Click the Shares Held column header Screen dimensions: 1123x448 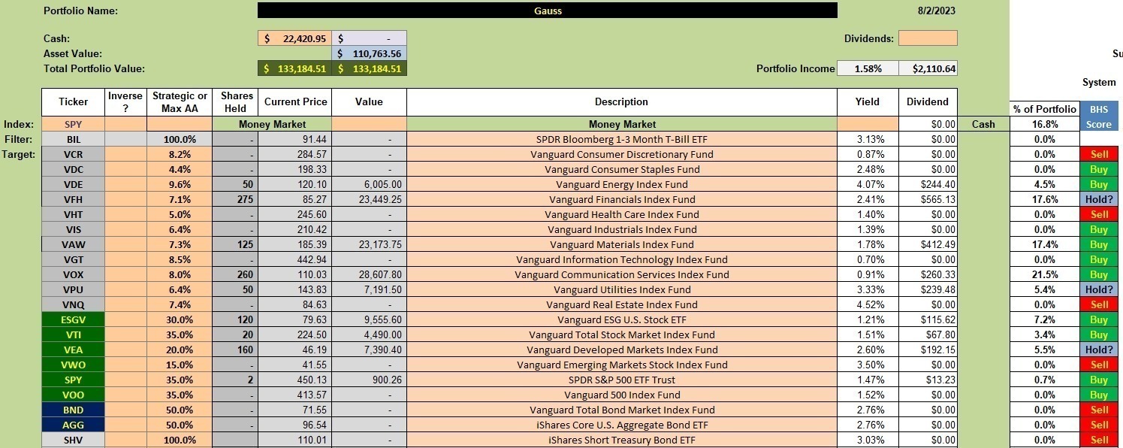(x=234, y=102)
